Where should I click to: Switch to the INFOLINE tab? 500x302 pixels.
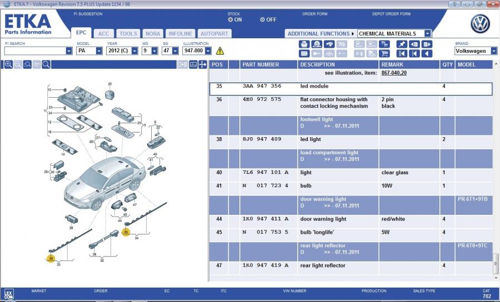[x=180, y=33]
